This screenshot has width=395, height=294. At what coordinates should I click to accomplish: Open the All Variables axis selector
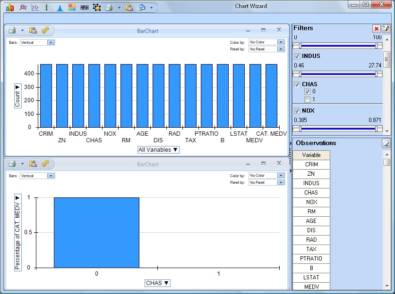(x=158, y=150)
